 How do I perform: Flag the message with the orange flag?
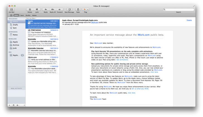click(x=84, y=9)
